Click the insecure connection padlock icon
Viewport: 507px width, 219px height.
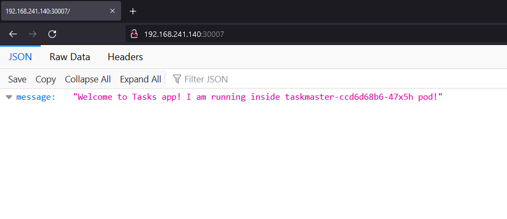click(x=134, y=34)
